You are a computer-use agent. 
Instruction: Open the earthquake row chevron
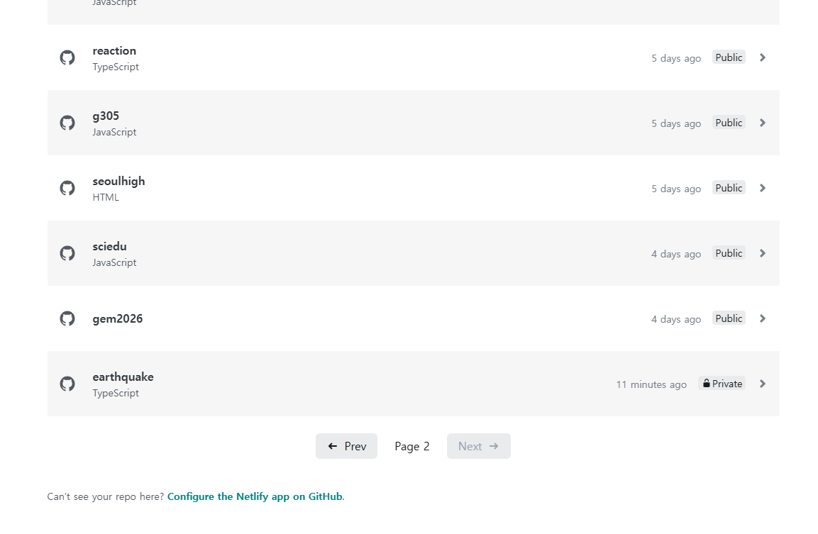(x=763, y=383)
